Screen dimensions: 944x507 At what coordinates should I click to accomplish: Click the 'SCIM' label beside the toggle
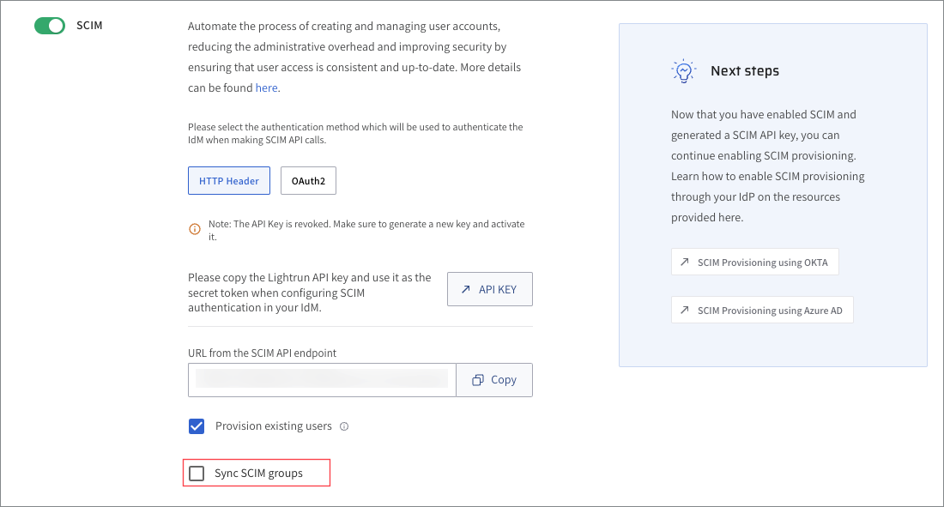(x=89, y=26)
